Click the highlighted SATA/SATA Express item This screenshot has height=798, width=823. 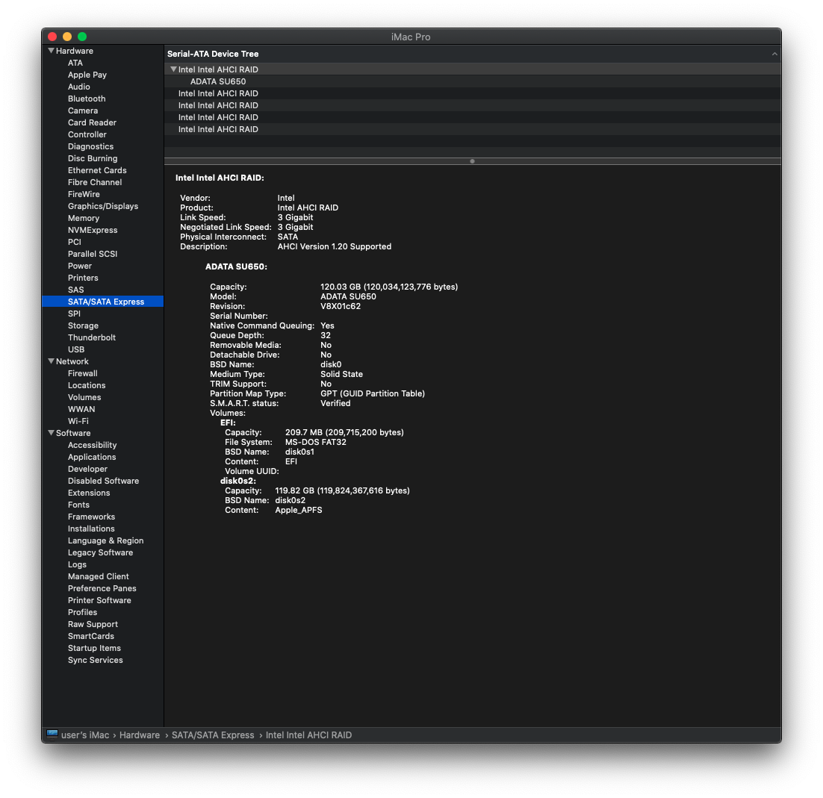pos(103,302)
